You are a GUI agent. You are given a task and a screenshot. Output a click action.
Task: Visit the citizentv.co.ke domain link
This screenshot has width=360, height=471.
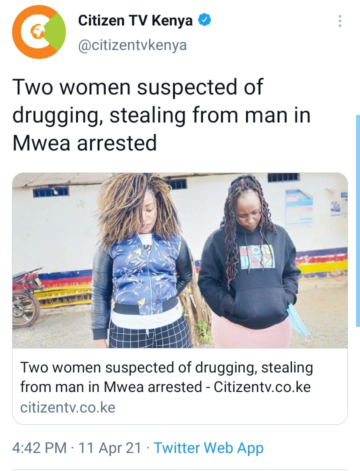(67, 407)
